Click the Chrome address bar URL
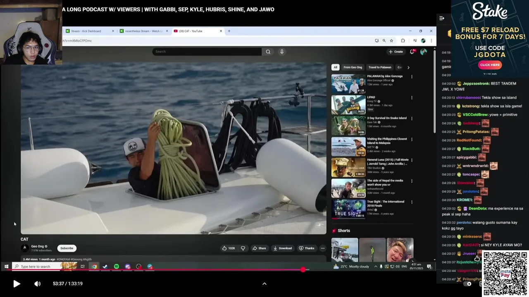This screenshot has height=297, width=529. (x=78, y=41)
